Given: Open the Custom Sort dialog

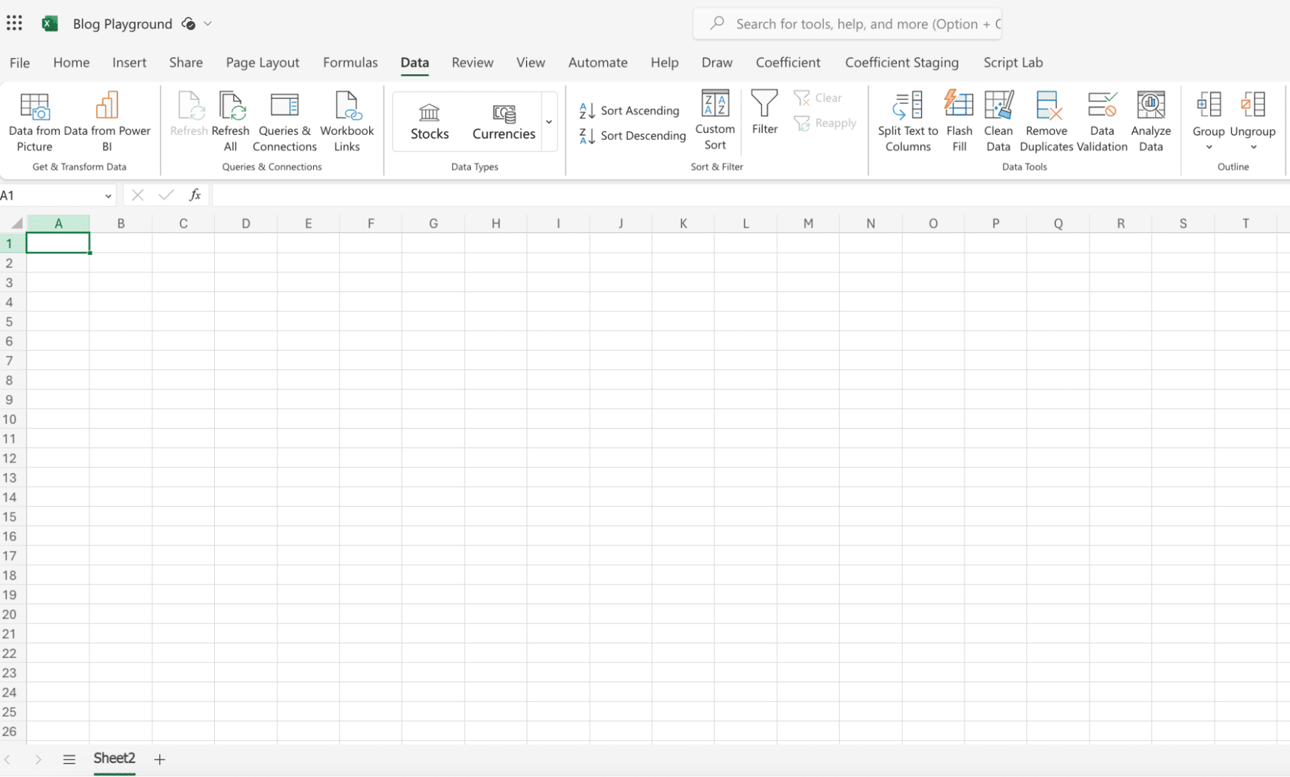Looking at the screenshot, I should 715,120.
